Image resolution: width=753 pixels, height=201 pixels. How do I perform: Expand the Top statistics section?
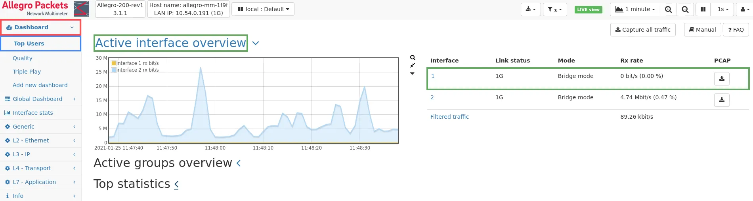pyautogui.click(x=176, y=184)
